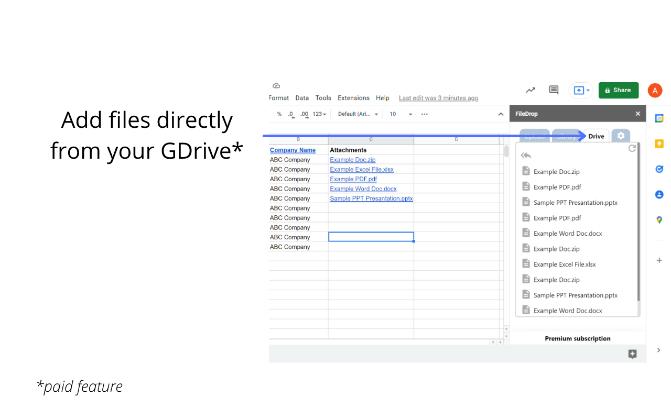Choose Example Excel File.xlsx in Drive list
Image resolution: width=671 pixels, height=419 pixels.
[x=565, y=264]
